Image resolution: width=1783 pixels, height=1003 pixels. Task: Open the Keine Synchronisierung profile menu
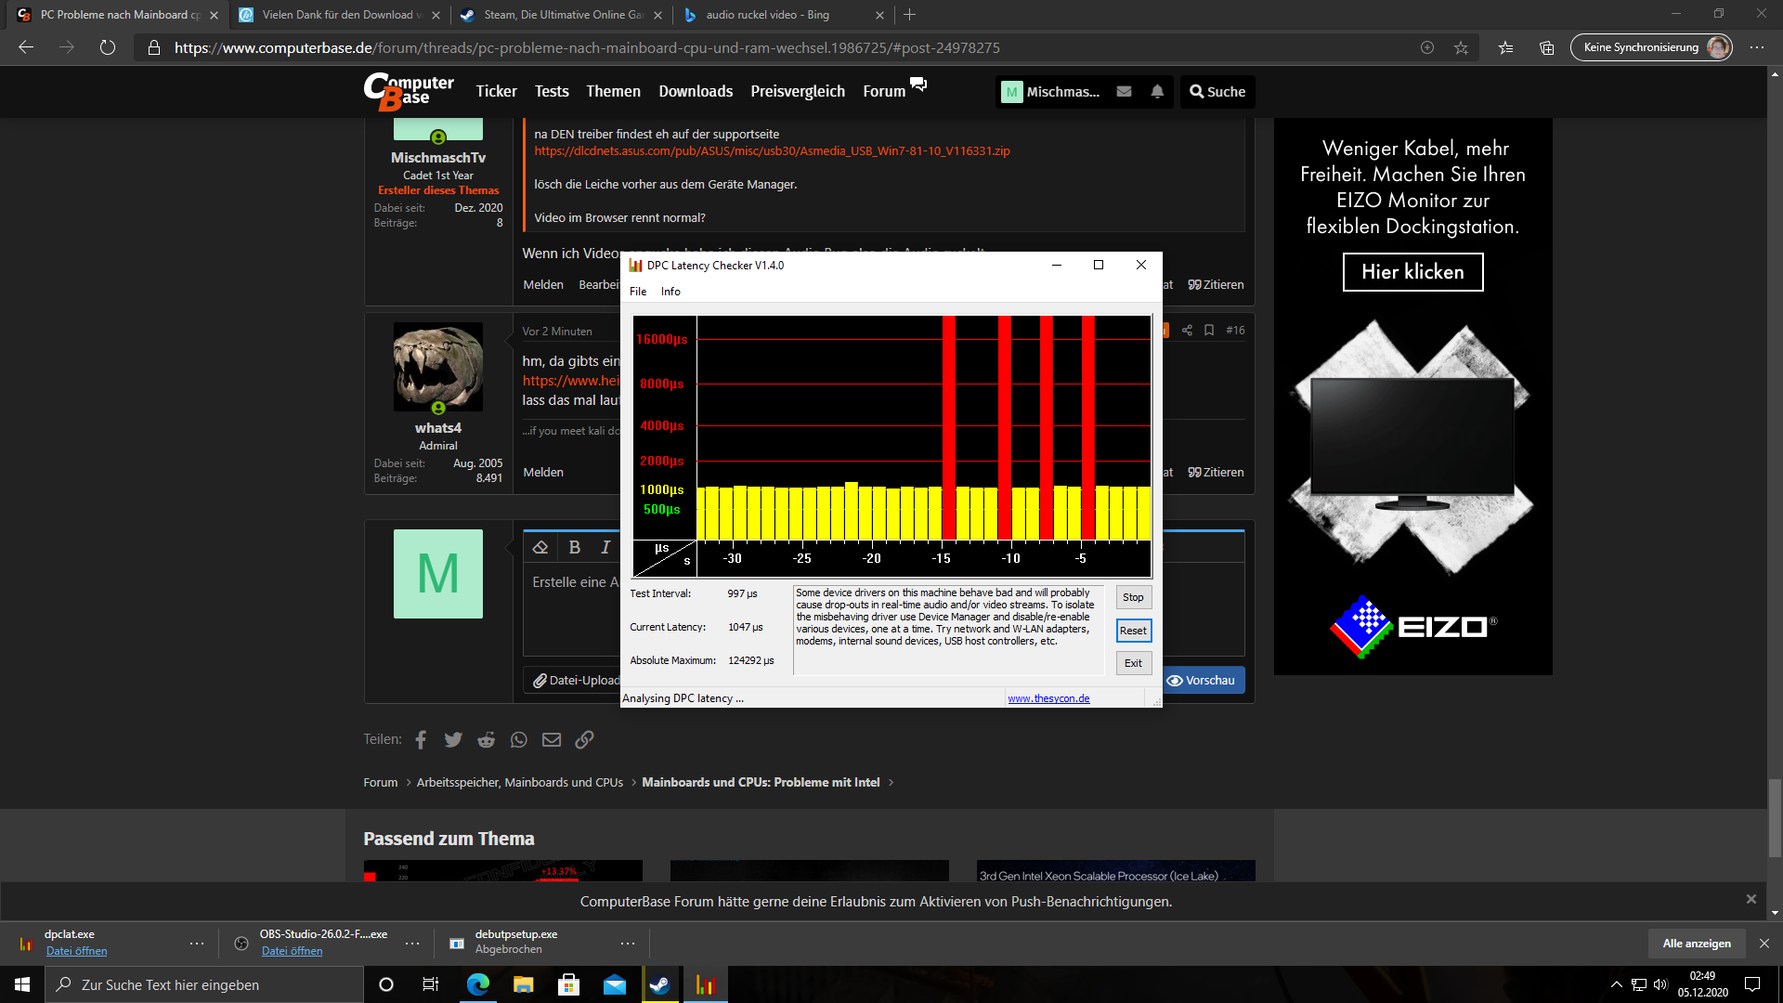pyautogui.click(x=1651, y=47)
